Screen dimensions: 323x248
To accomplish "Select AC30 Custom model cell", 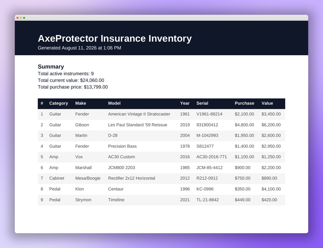I will coord(122,157).
